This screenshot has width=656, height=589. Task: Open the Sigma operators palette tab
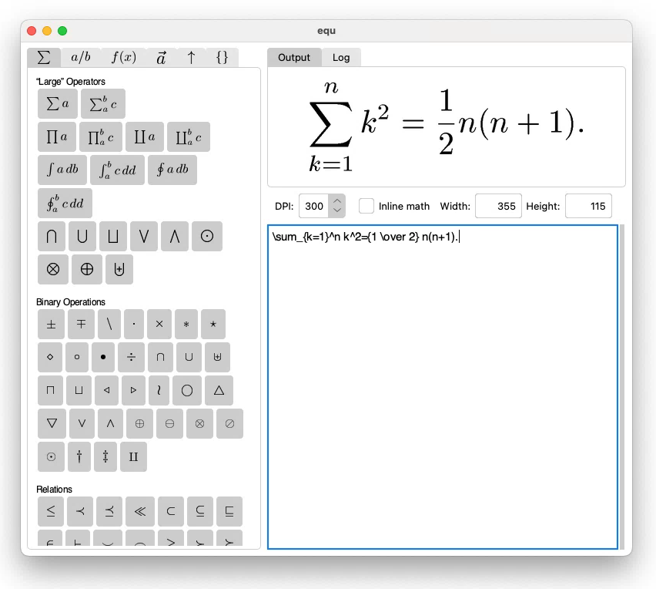tap(44, 57)
